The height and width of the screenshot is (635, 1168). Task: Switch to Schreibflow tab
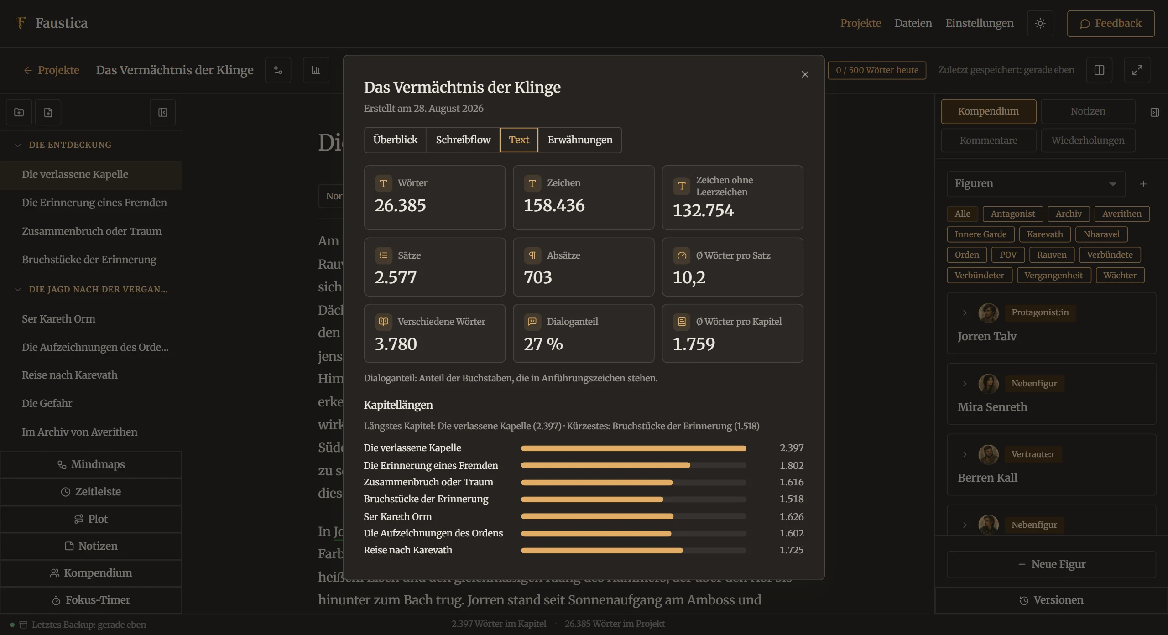point(463,140)
